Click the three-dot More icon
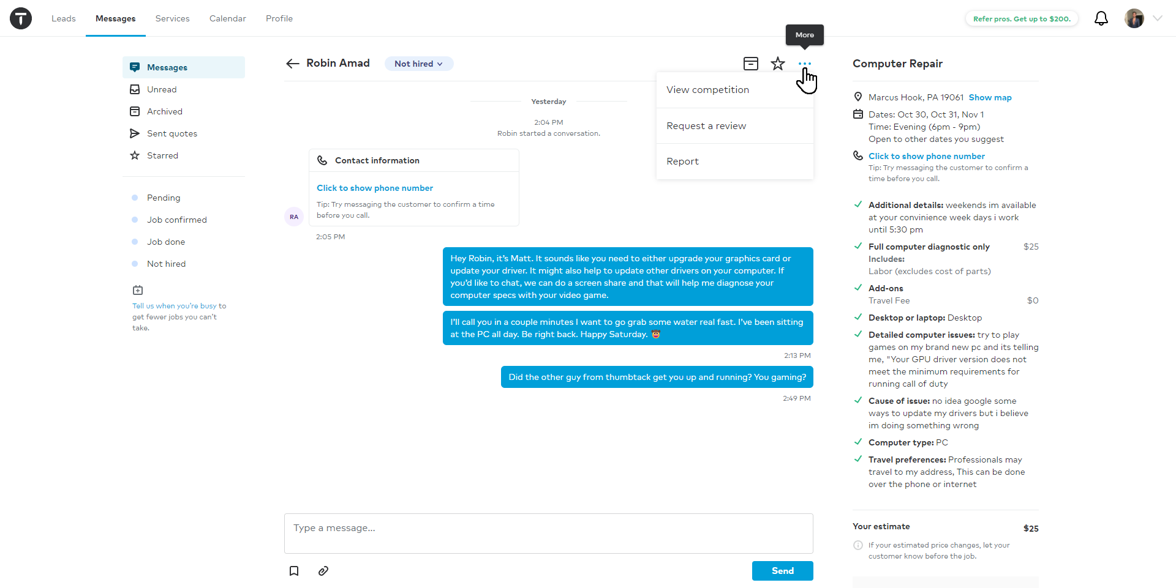The width and height of the screenshot is (1176, 588). 805,64
